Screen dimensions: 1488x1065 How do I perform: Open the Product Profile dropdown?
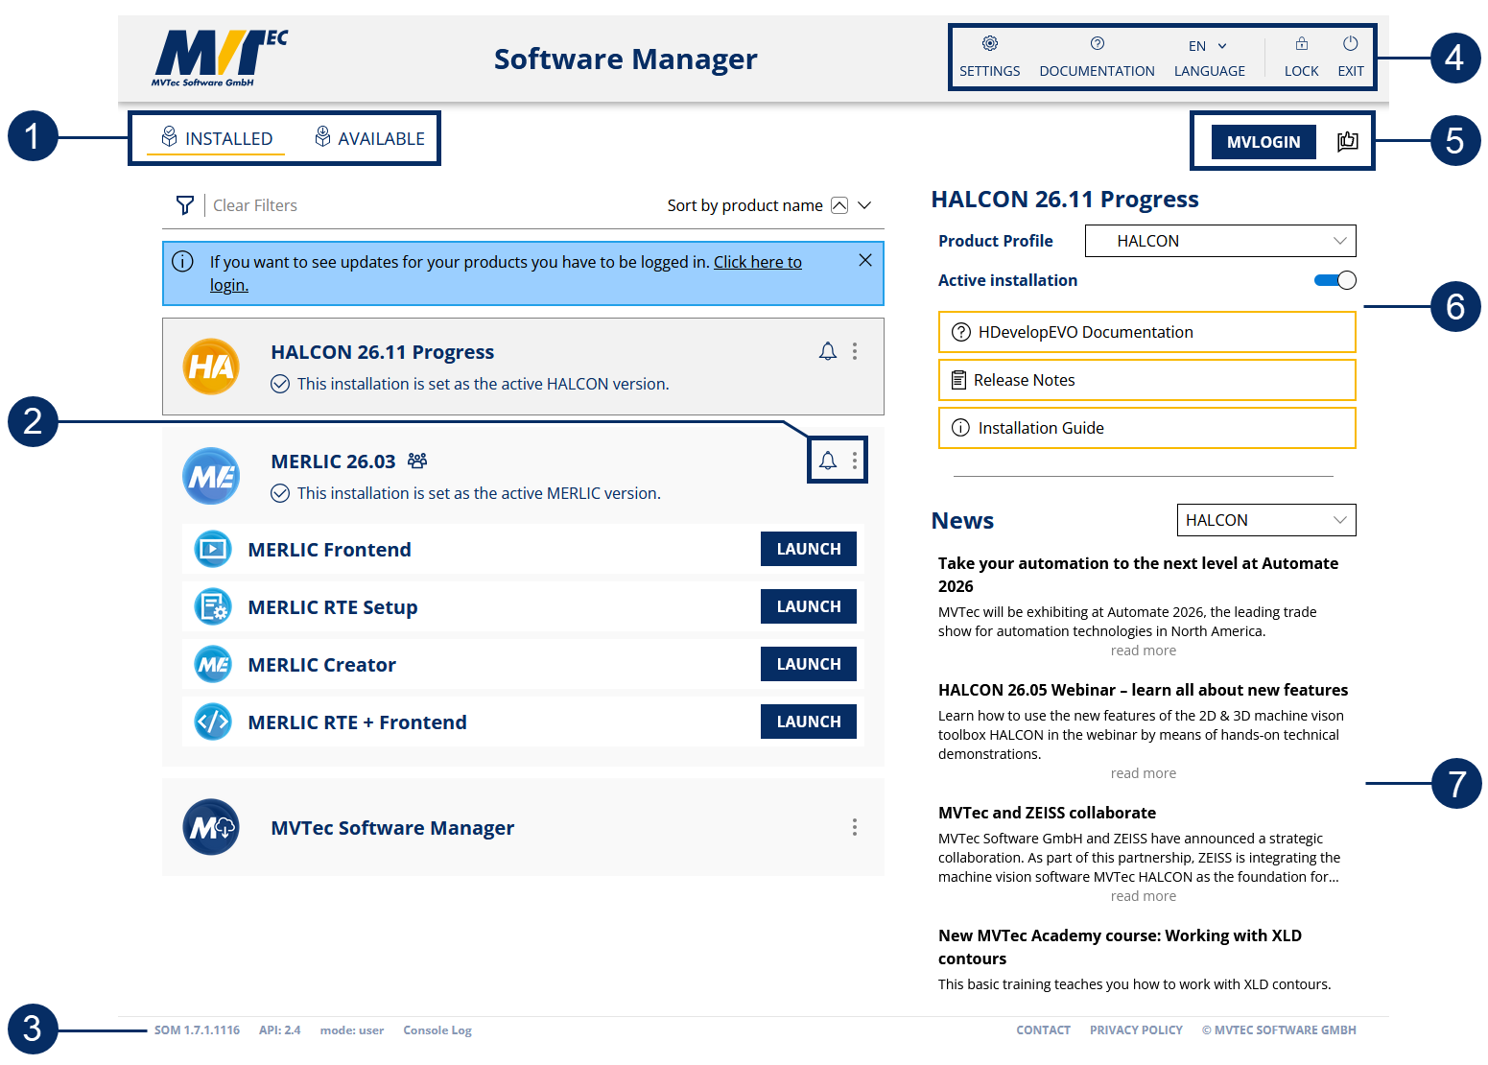click(1220, 241)
